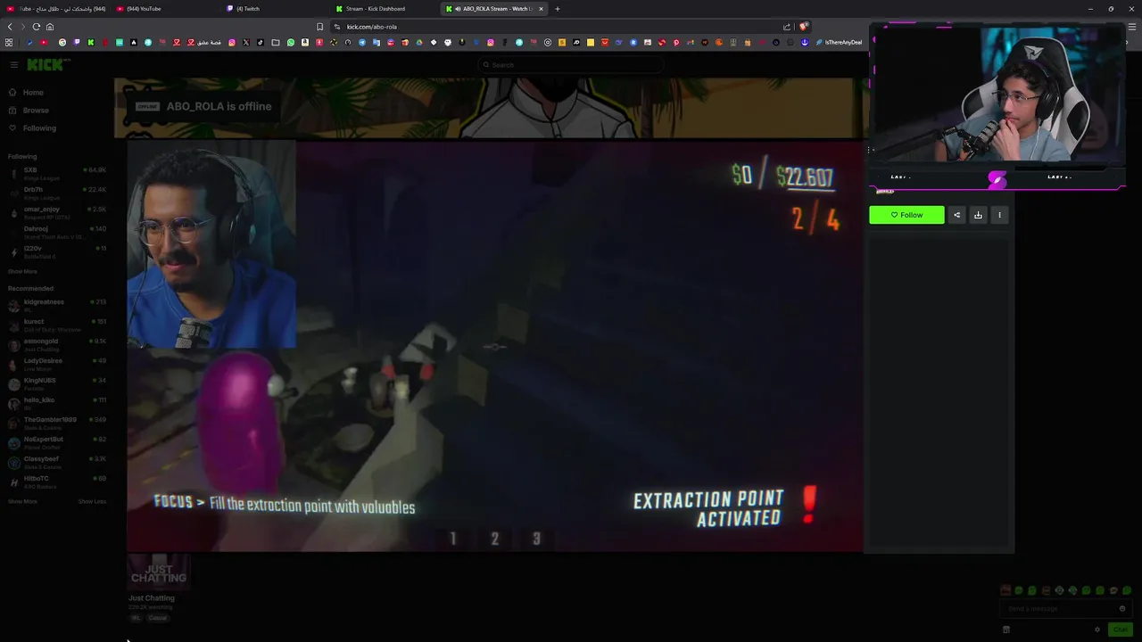Go to Home in Kick sidebar

point(33,93)
